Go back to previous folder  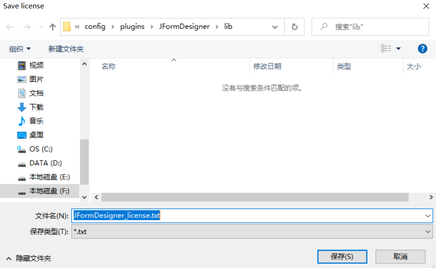(10, 27)
